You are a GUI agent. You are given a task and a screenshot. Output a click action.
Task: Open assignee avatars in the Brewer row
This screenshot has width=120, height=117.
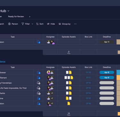pyautogui.click(x=50, y=73)
